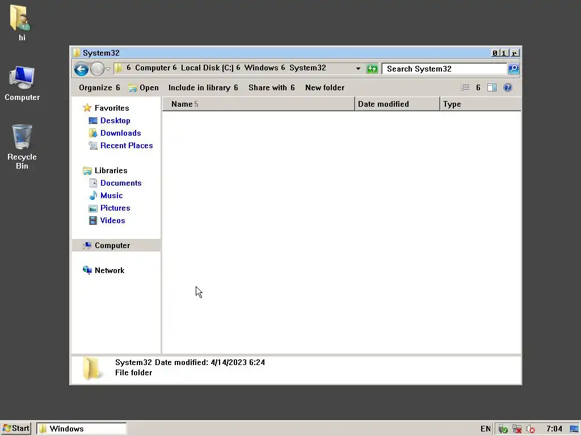Click the Windows taskbar button
Screen dimensions: 581x436
pyautogui.click(x=82, y=429)
